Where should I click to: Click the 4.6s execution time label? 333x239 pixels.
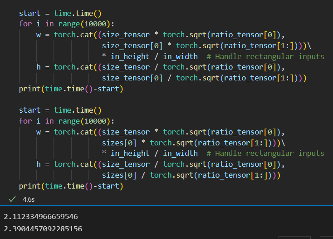pyautogui.click(x=29, y=199)
